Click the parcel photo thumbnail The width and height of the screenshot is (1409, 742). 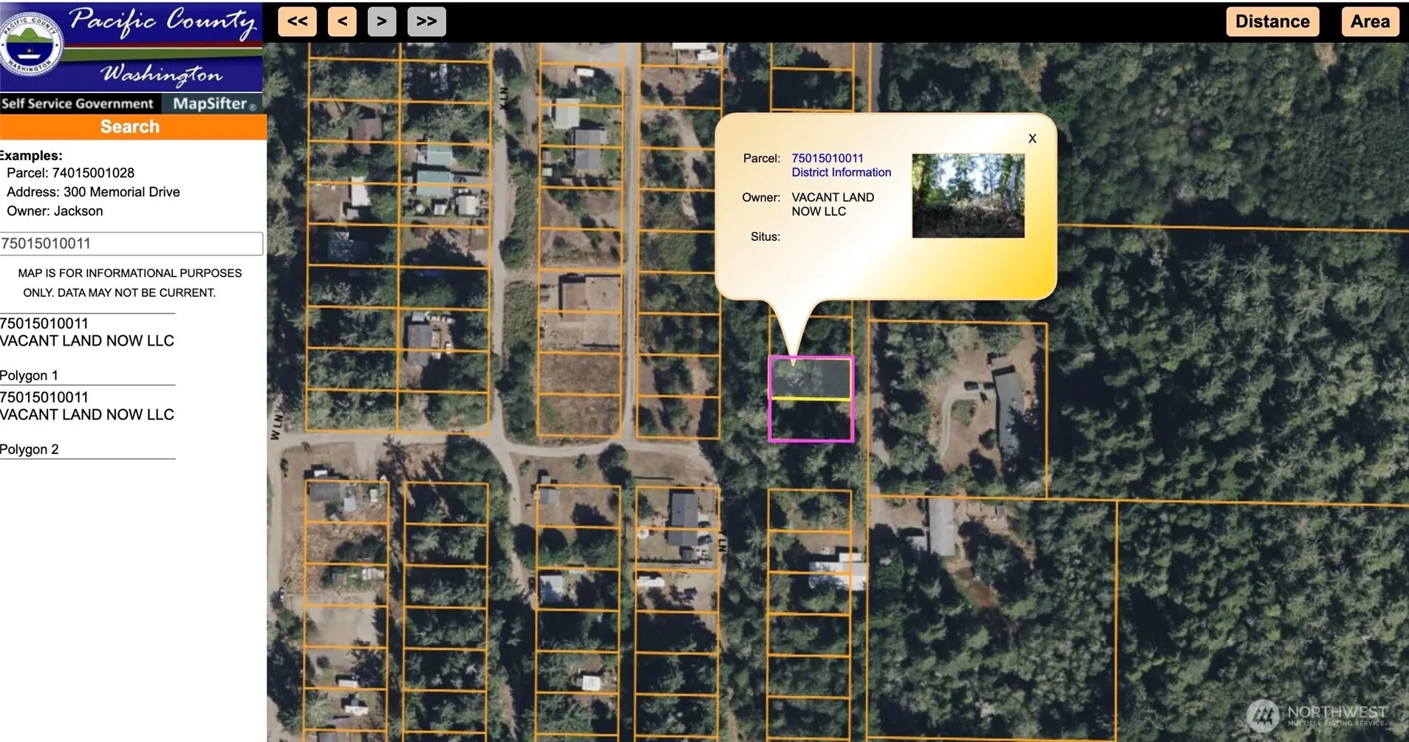pyautogui.click(x=968, y=196)
